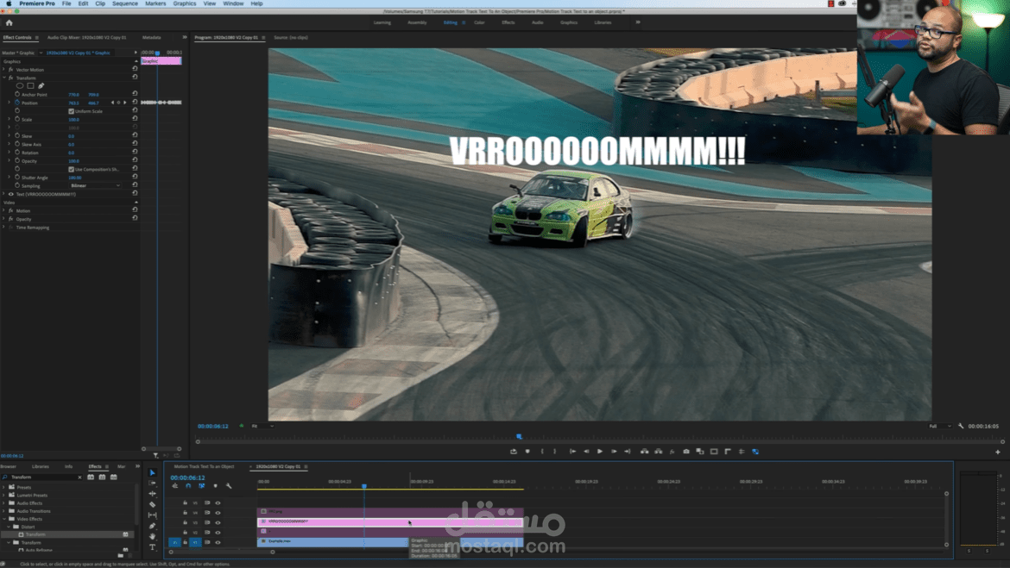Viewport: 1010px width, 568px height.
Task: Select the Hand tool
Action: tap(153, 536)
